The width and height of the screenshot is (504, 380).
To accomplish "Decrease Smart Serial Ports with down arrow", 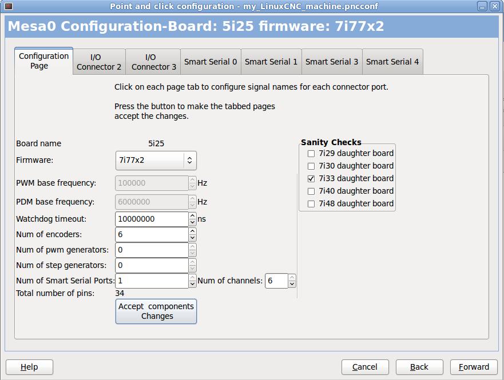I will [192, 284].
